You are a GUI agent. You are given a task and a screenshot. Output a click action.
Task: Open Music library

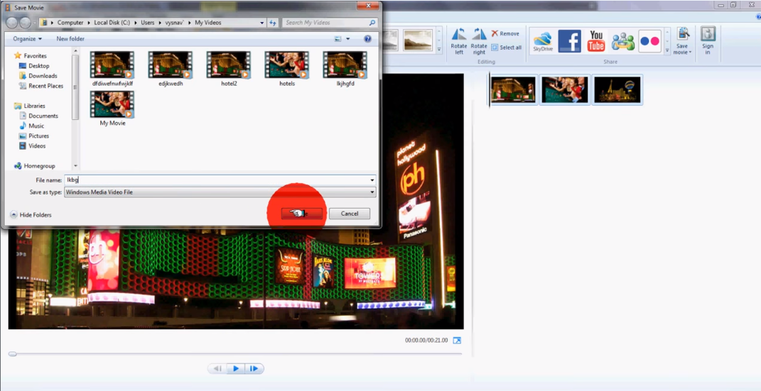pyautogui.click(x=36, y=126)
